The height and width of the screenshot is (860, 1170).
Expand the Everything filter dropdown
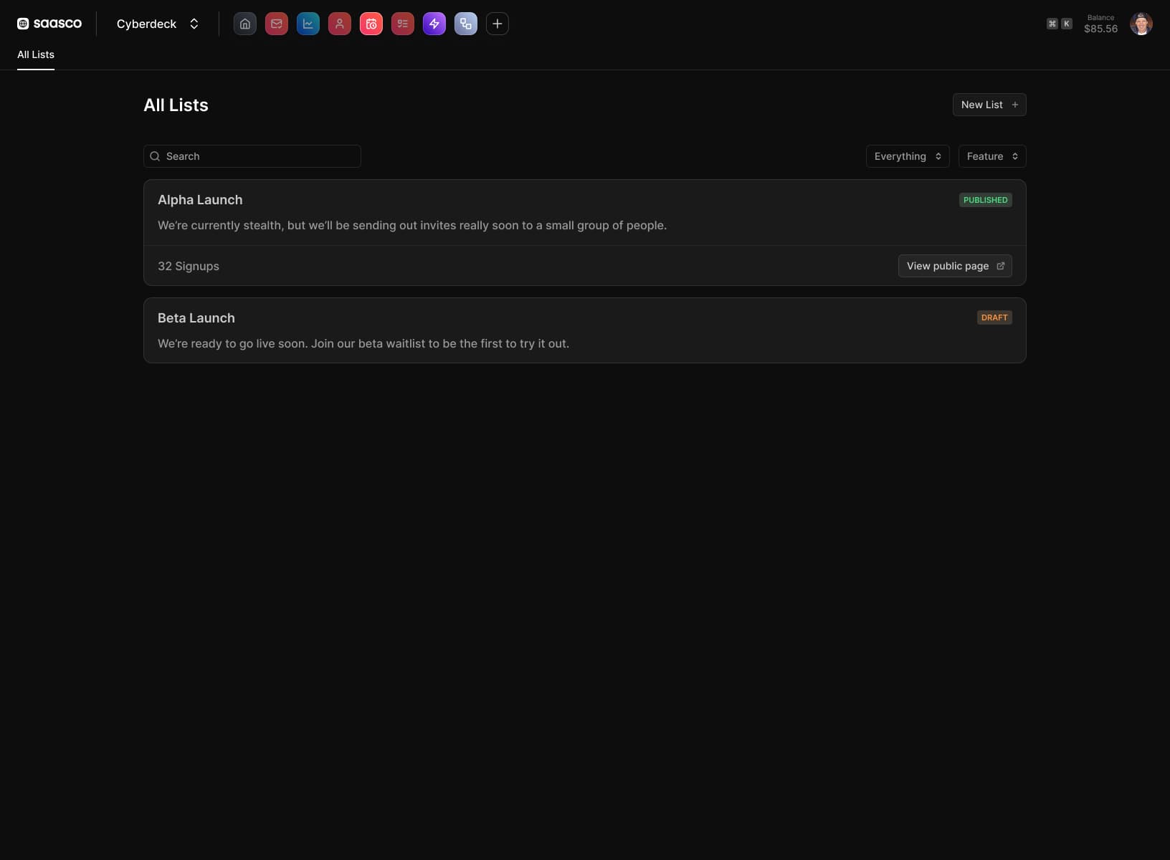point(908,156)
